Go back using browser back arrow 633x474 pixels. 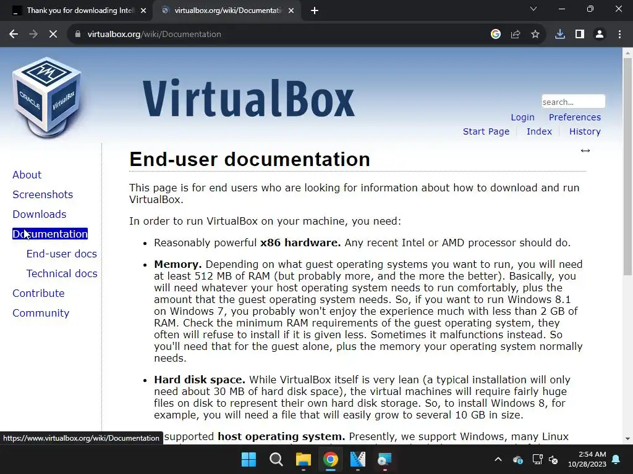(14, 35)
